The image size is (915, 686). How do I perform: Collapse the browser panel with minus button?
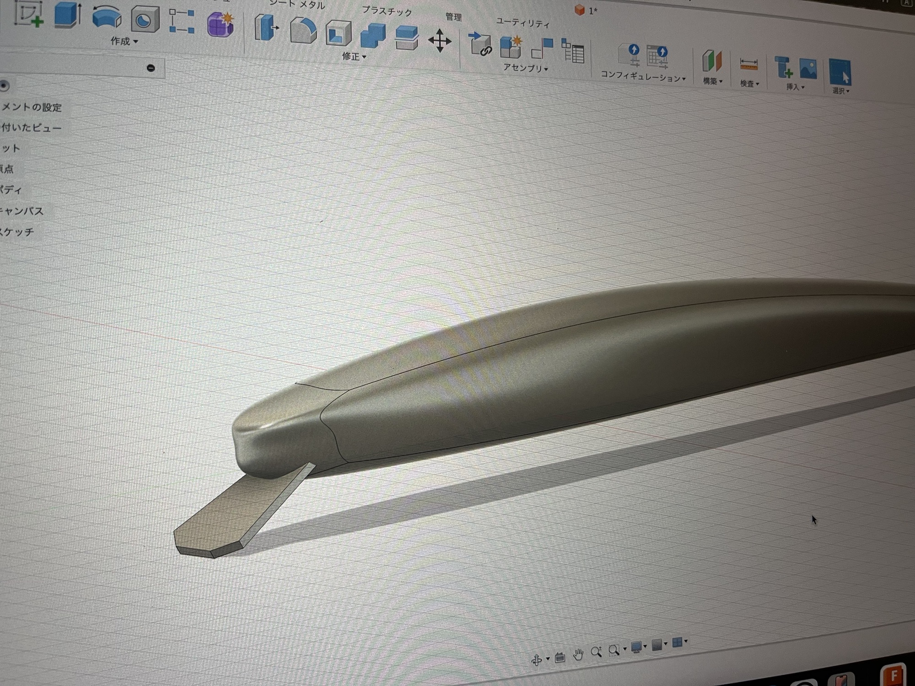pos(151,68)
